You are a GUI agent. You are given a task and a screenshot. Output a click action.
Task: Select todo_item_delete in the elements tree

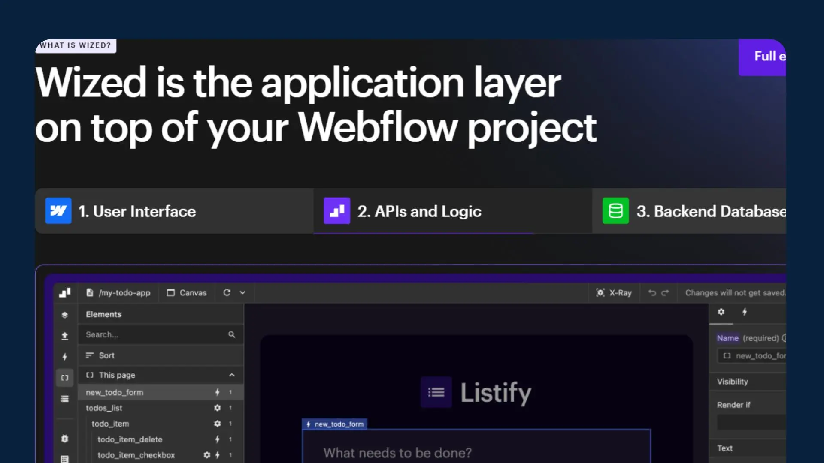(x=130, y=439)
